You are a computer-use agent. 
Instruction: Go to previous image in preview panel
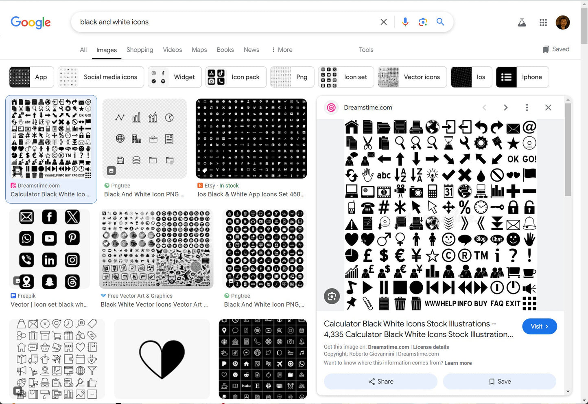coord(484,108)
